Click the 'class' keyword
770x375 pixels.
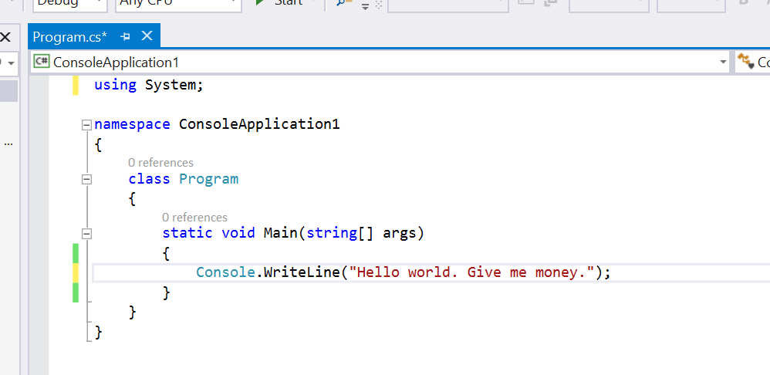click(149, 179)
